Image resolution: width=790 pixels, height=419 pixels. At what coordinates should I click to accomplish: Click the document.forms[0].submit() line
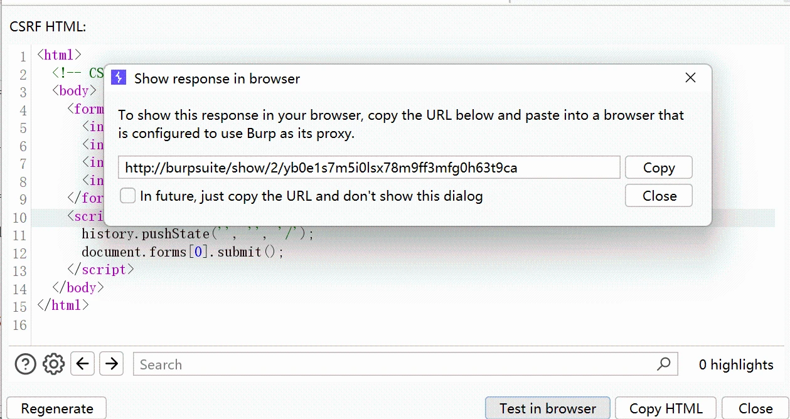point(183,252)
